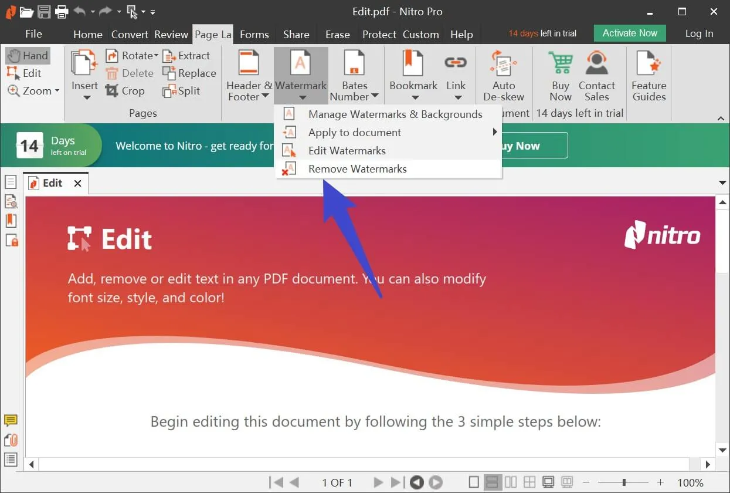Click the vertical scrollbar down arrow
This screenshot has width=730, height=493.
coord(722,450)
